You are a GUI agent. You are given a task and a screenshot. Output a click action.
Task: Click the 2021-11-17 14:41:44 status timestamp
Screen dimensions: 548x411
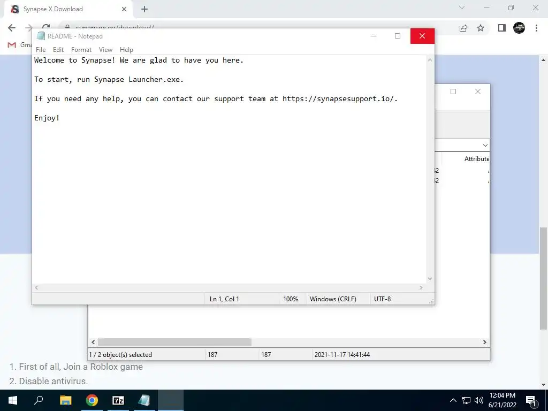[x=342, y=354]
